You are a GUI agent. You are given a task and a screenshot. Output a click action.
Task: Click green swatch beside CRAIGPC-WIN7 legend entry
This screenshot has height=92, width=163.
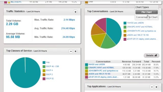point(125,27)
